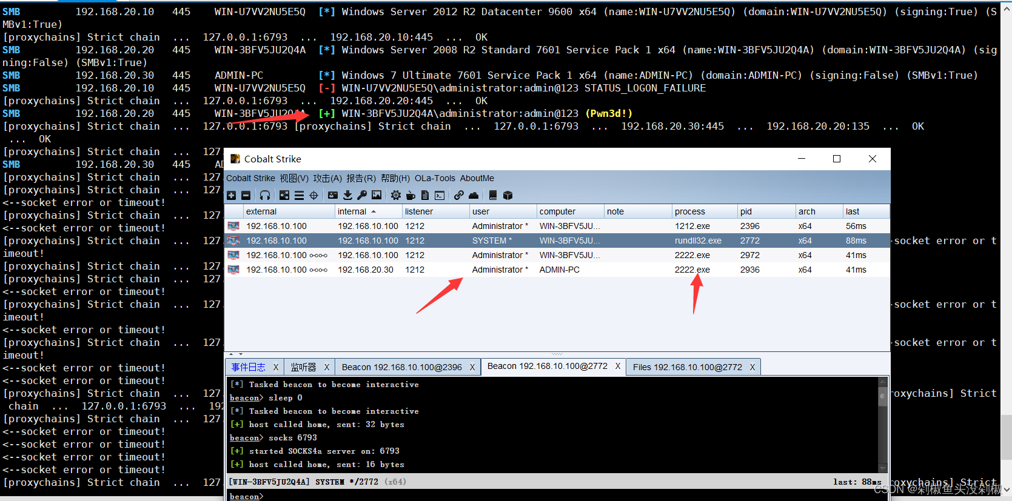Close the 事件日志 tab
1012x501 pixels.
[276, 367]
